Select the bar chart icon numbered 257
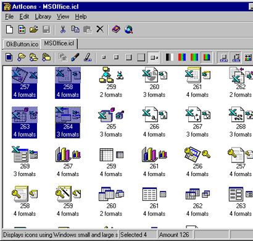The height and width of the screenshot is (241, 253). tap(68, 162)
